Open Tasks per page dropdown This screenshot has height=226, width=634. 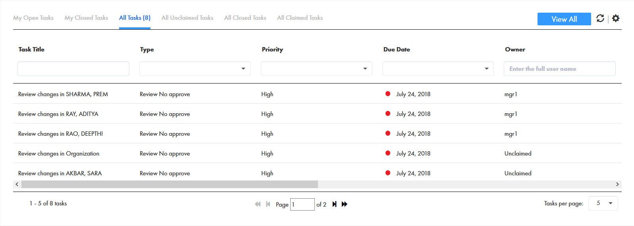point(603,203)
